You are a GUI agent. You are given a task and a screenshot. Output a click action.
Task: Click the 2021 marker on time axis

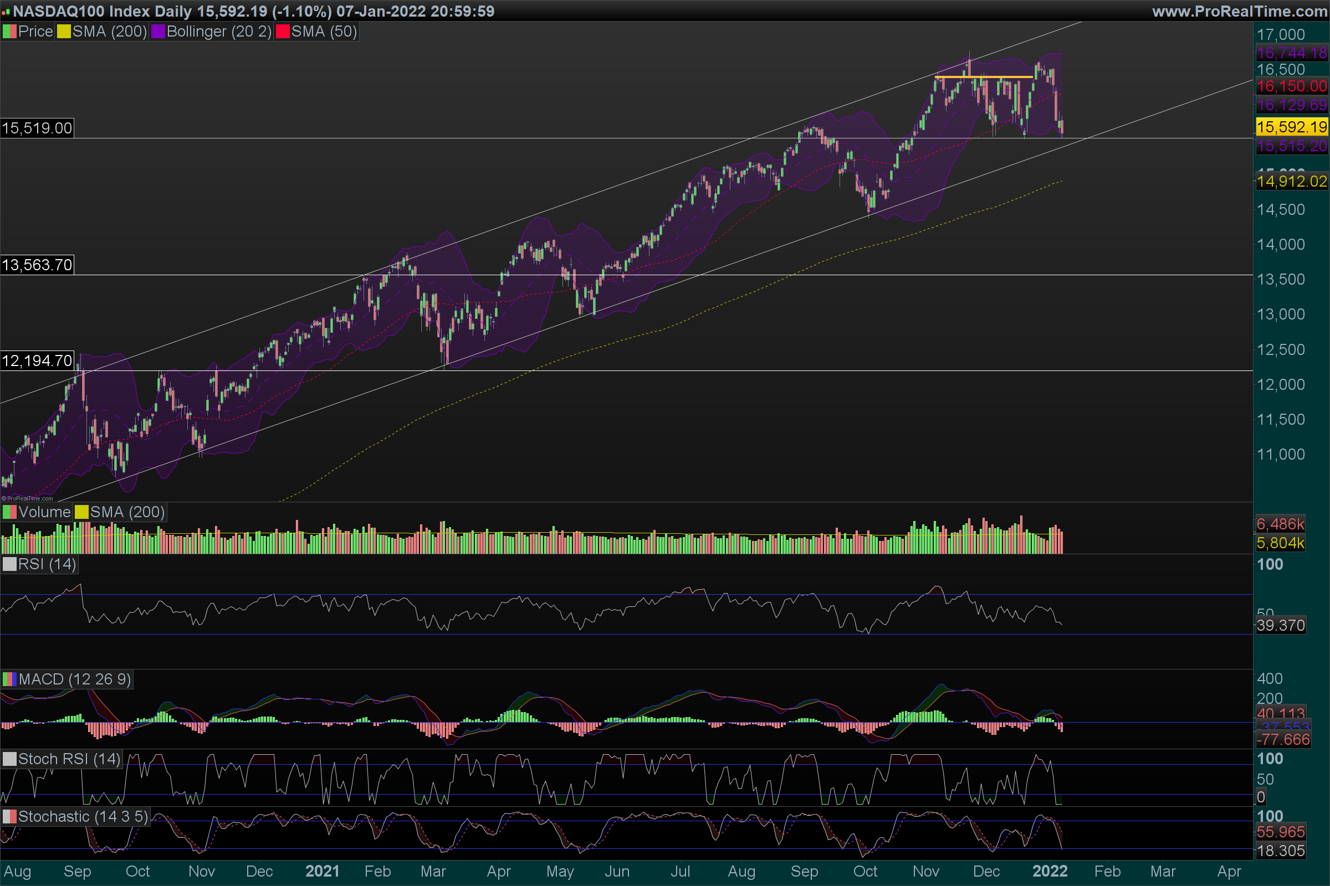(x=323, y=870)
